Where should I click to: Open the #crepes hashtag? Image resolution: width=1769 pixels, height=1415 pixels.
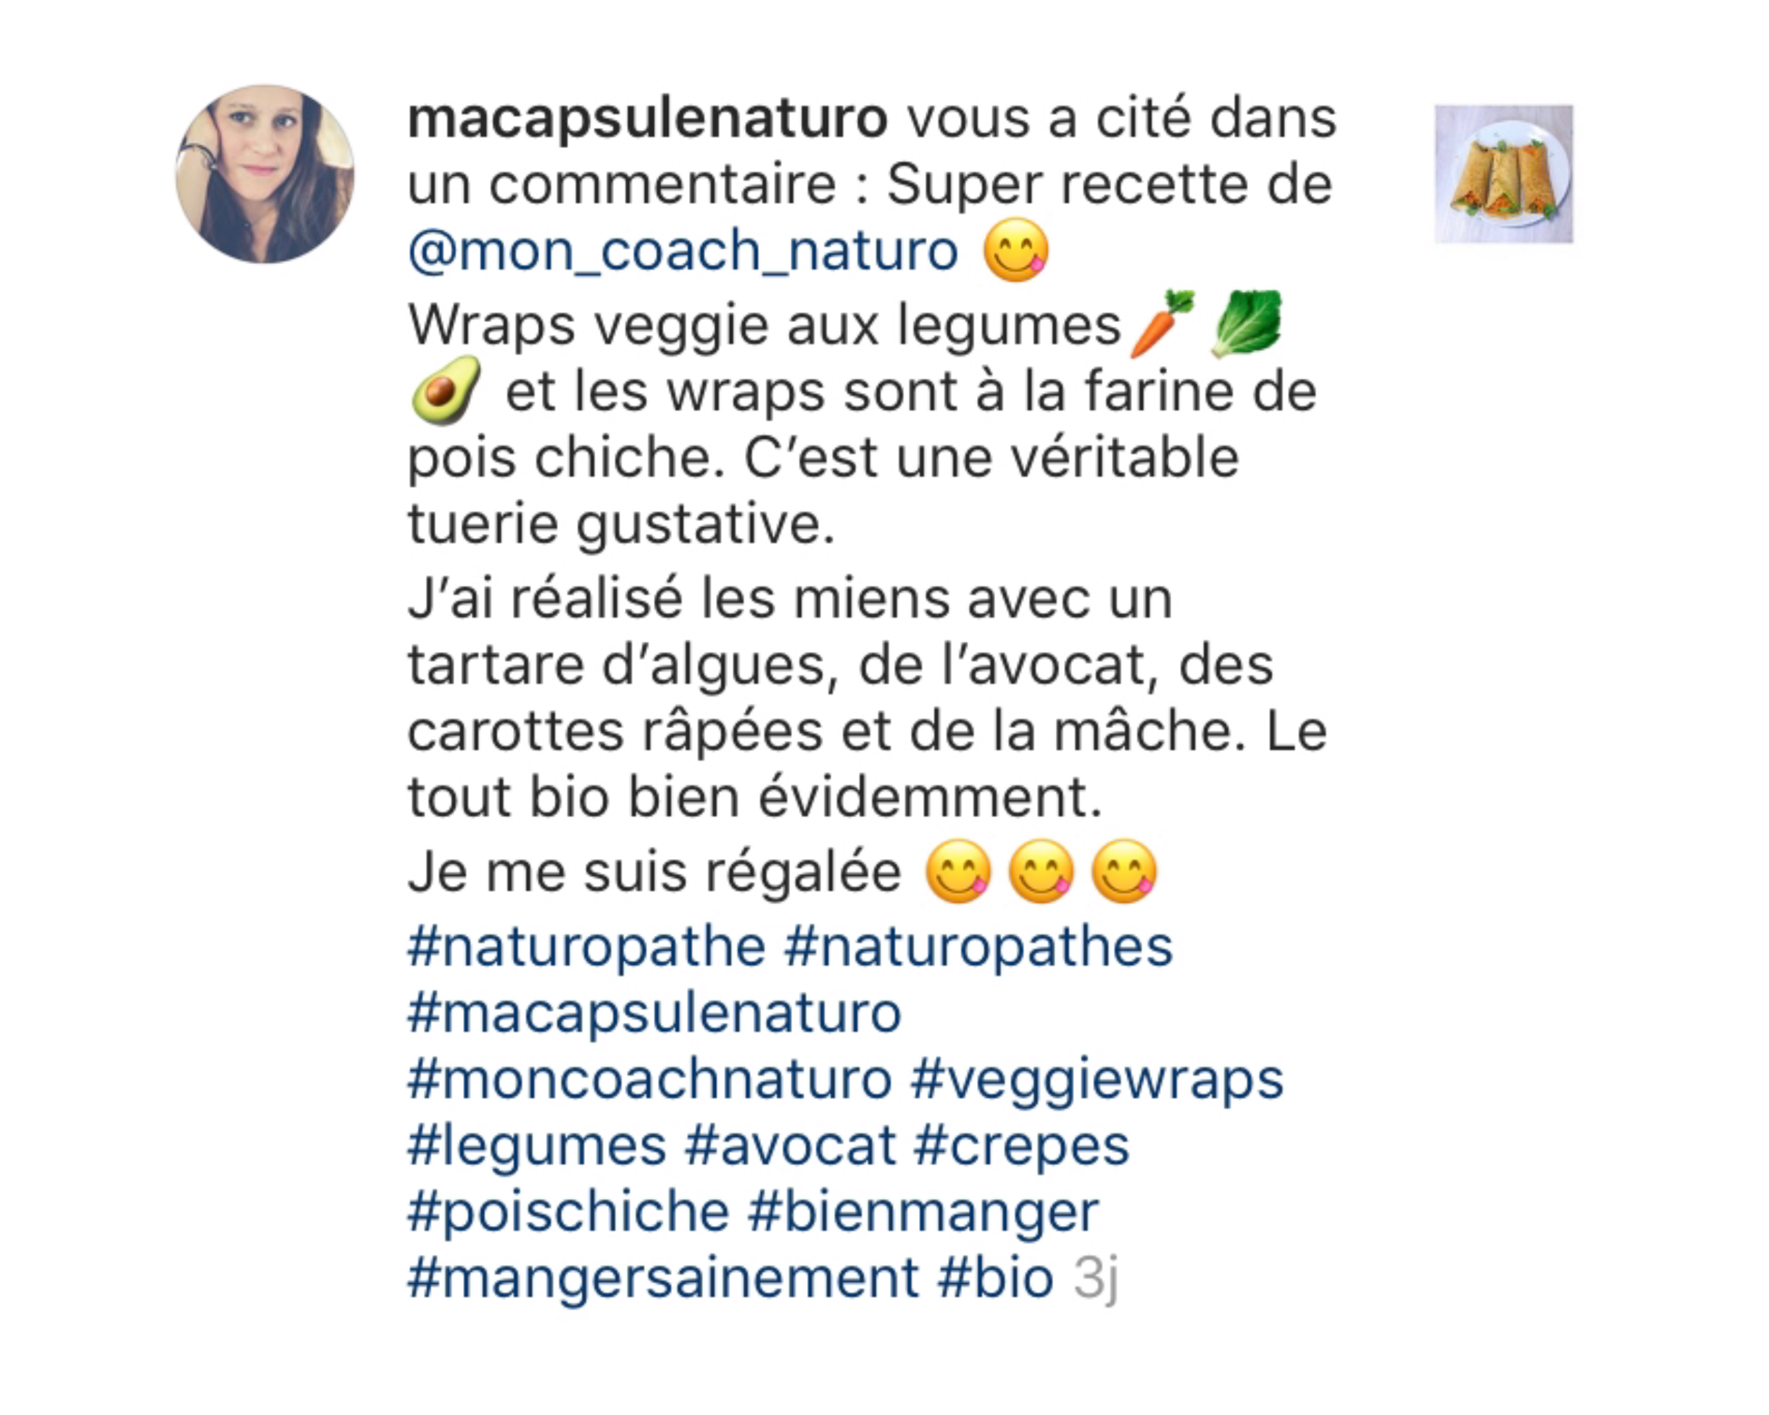(x=1022, y=1147)
